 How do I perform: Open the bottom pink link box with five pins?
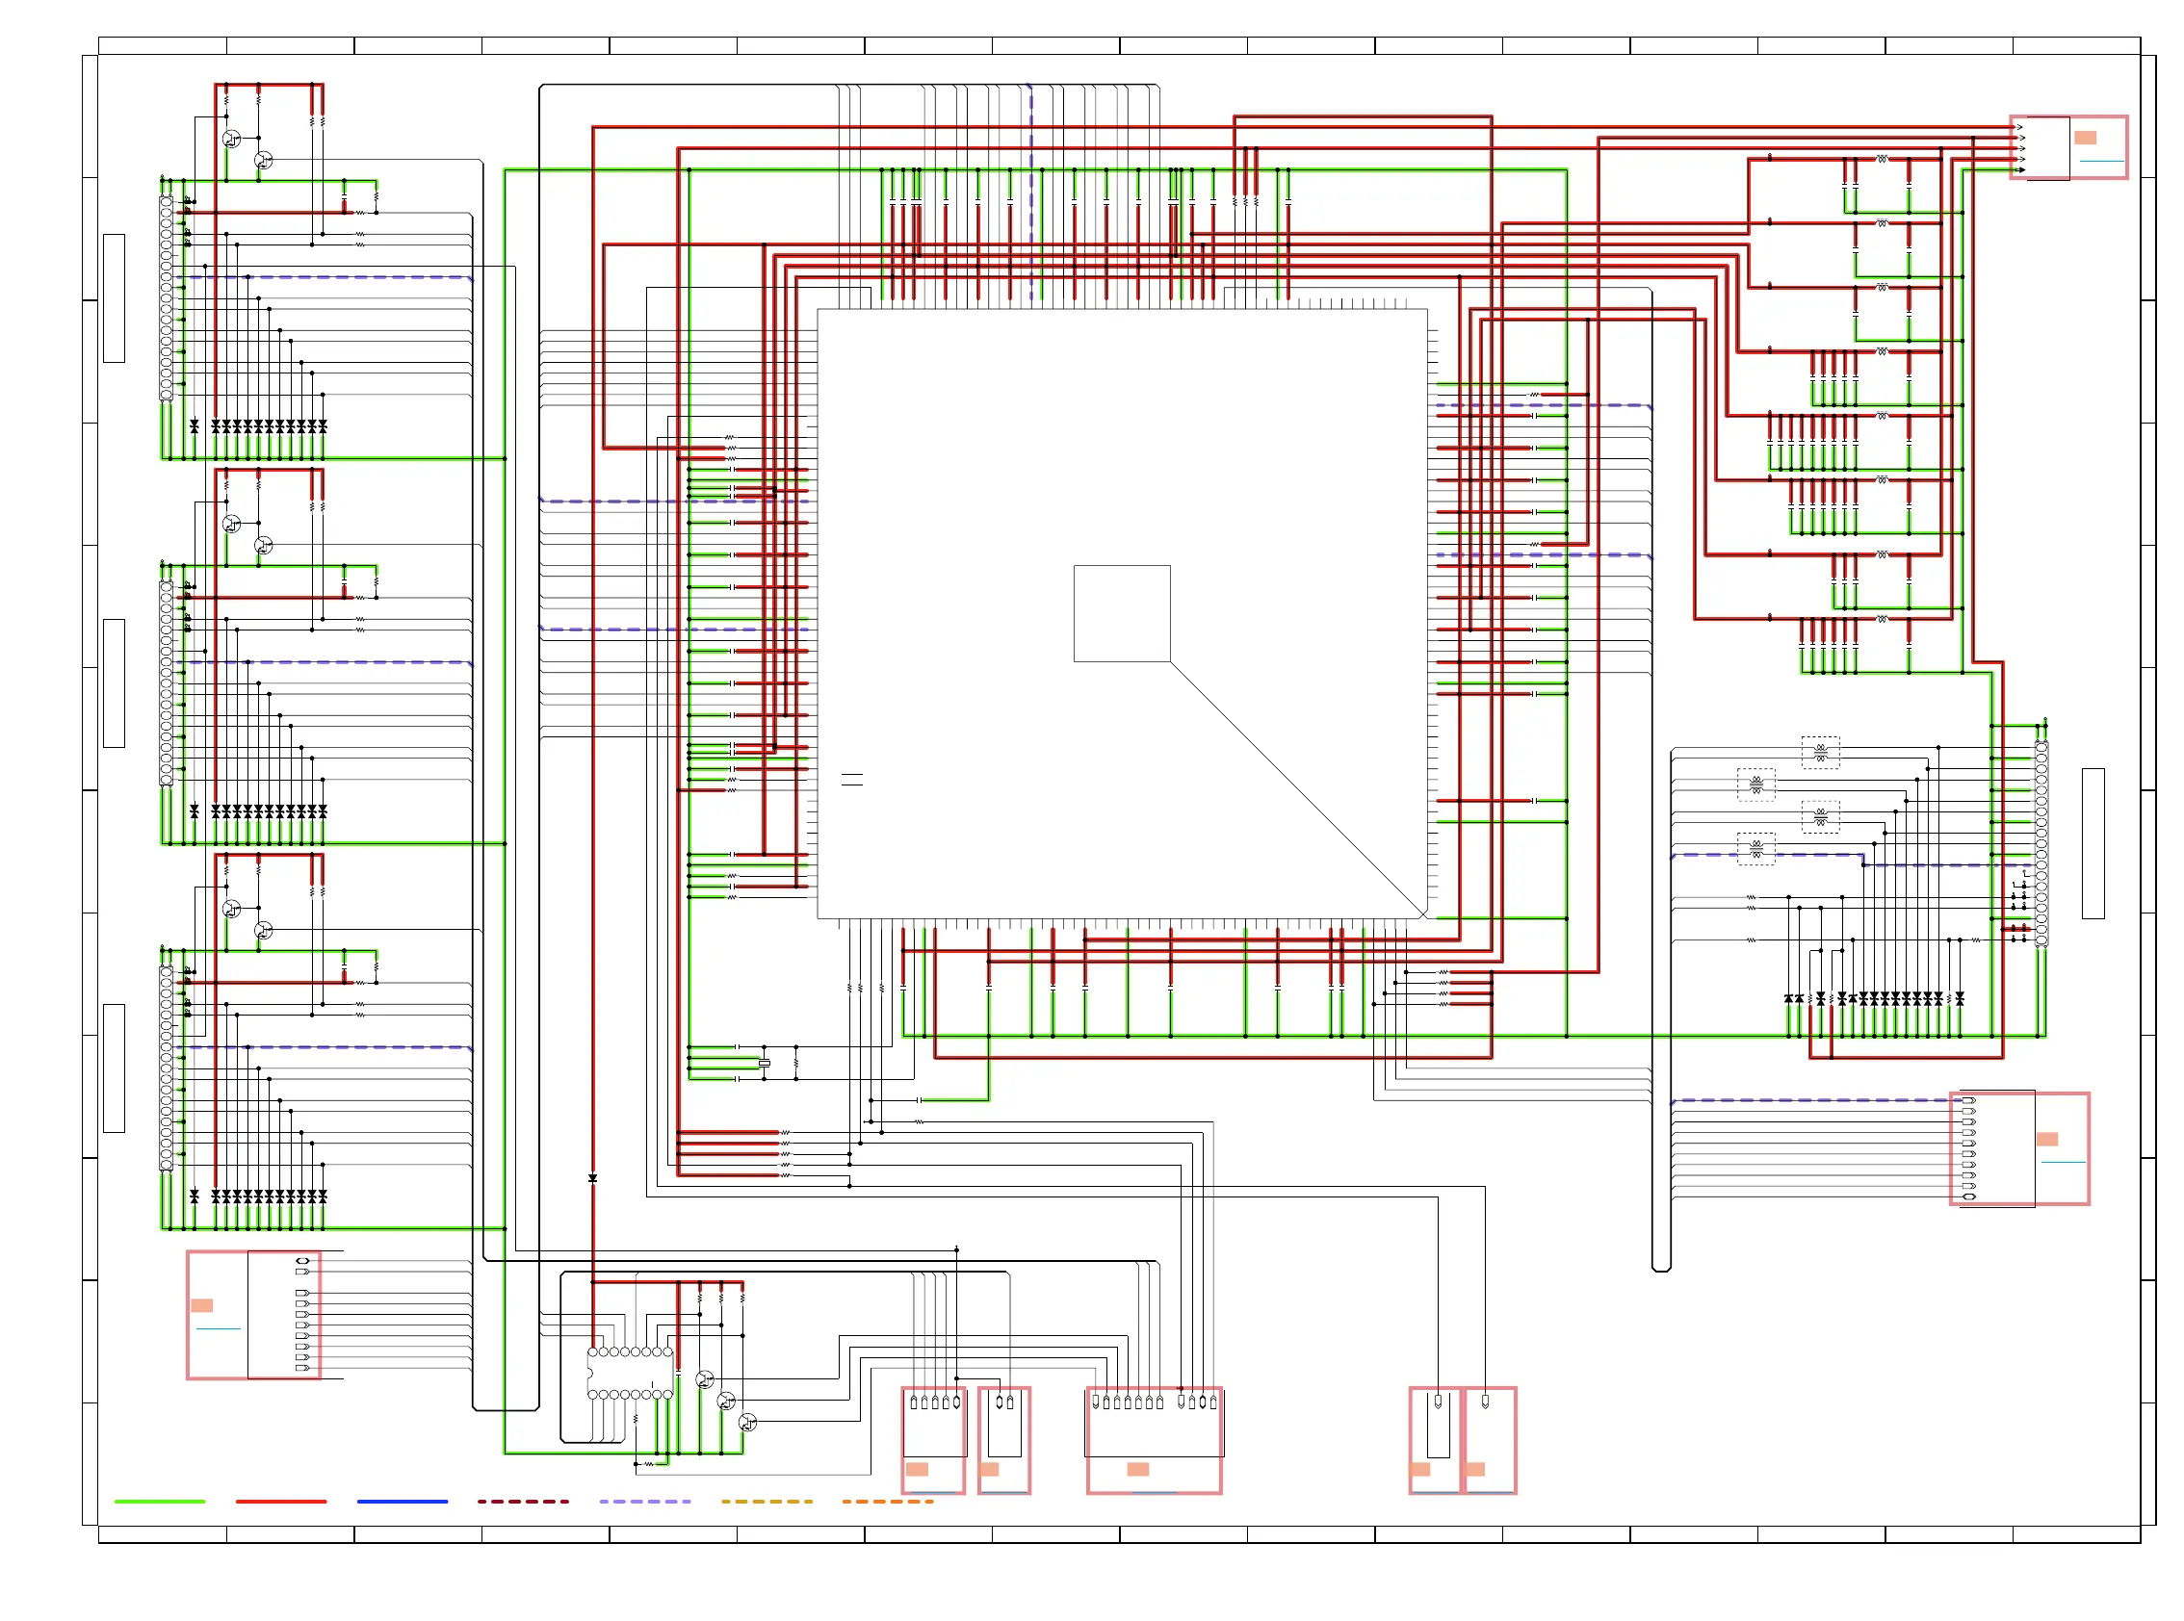pos(933,1440)
